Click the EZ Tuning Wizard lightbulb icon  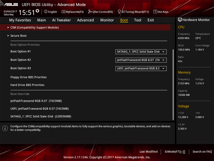click(x=119, y=12)
